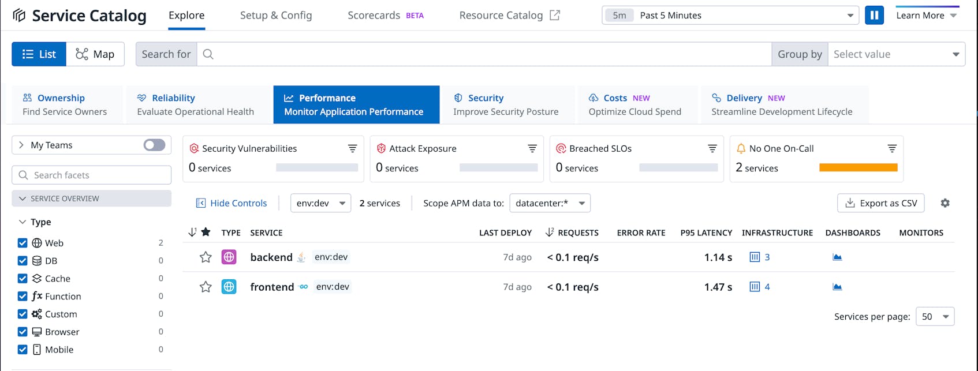Click Export as CSV button
The image size is (978, 371).
tap(880, 203)
